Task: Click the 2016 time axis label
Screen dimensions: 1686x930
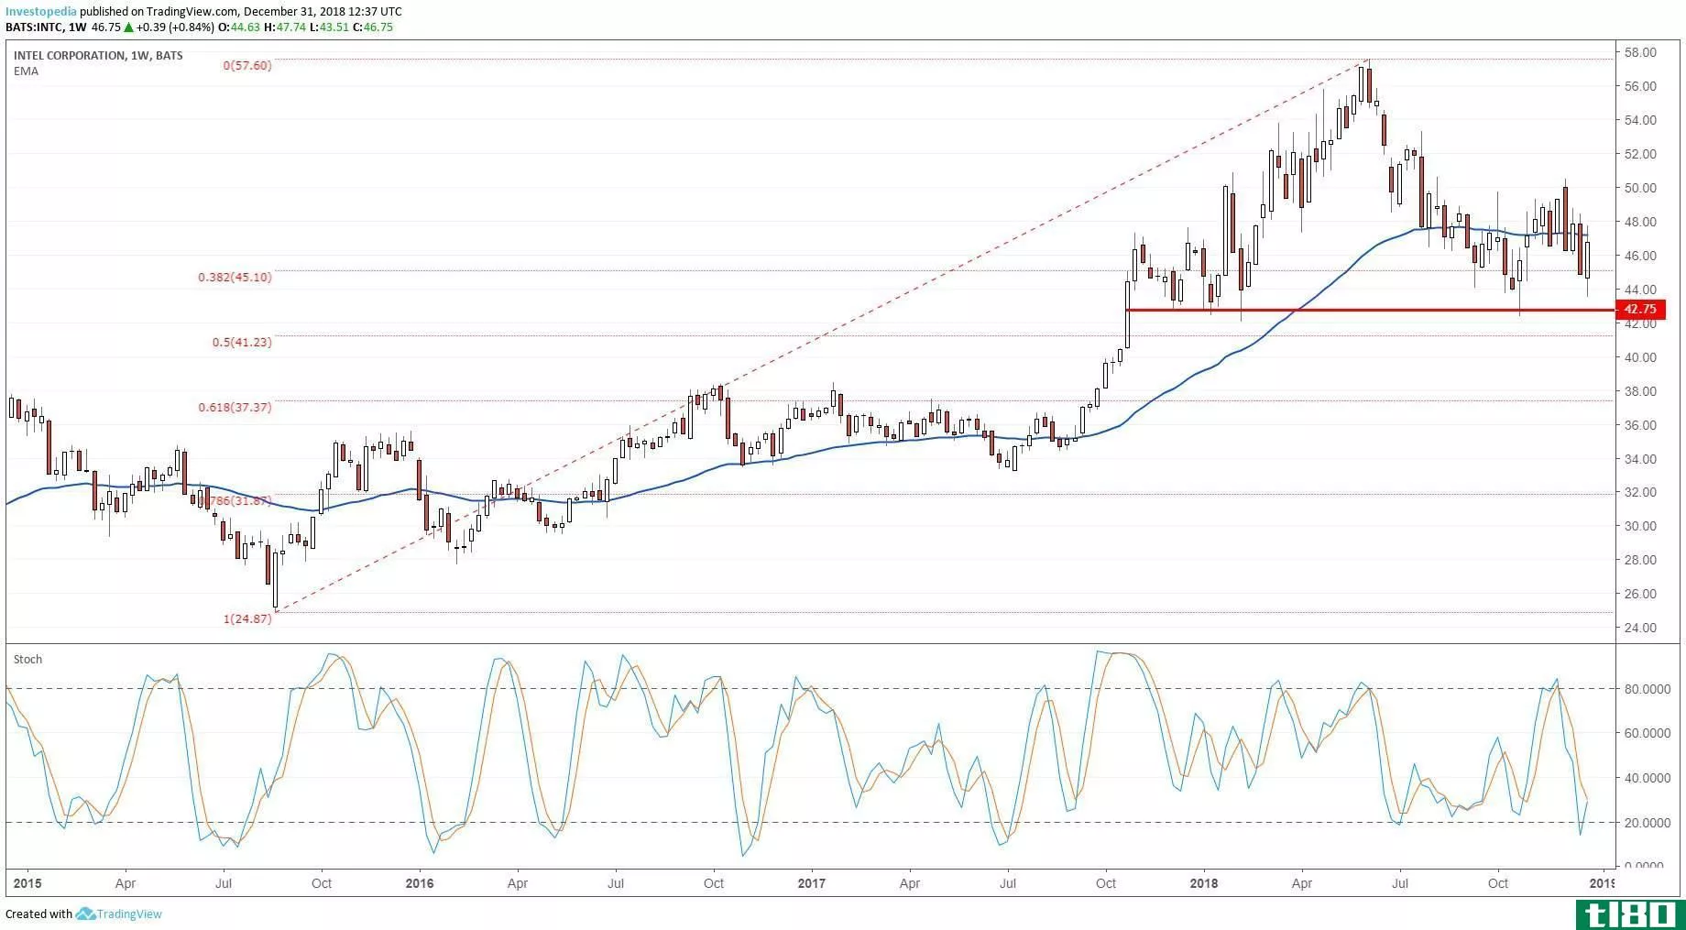Action: (x=419, y=883)
